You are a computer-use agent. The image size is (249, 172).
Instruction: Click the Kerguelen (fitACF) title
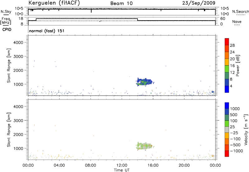pos(54,3)
